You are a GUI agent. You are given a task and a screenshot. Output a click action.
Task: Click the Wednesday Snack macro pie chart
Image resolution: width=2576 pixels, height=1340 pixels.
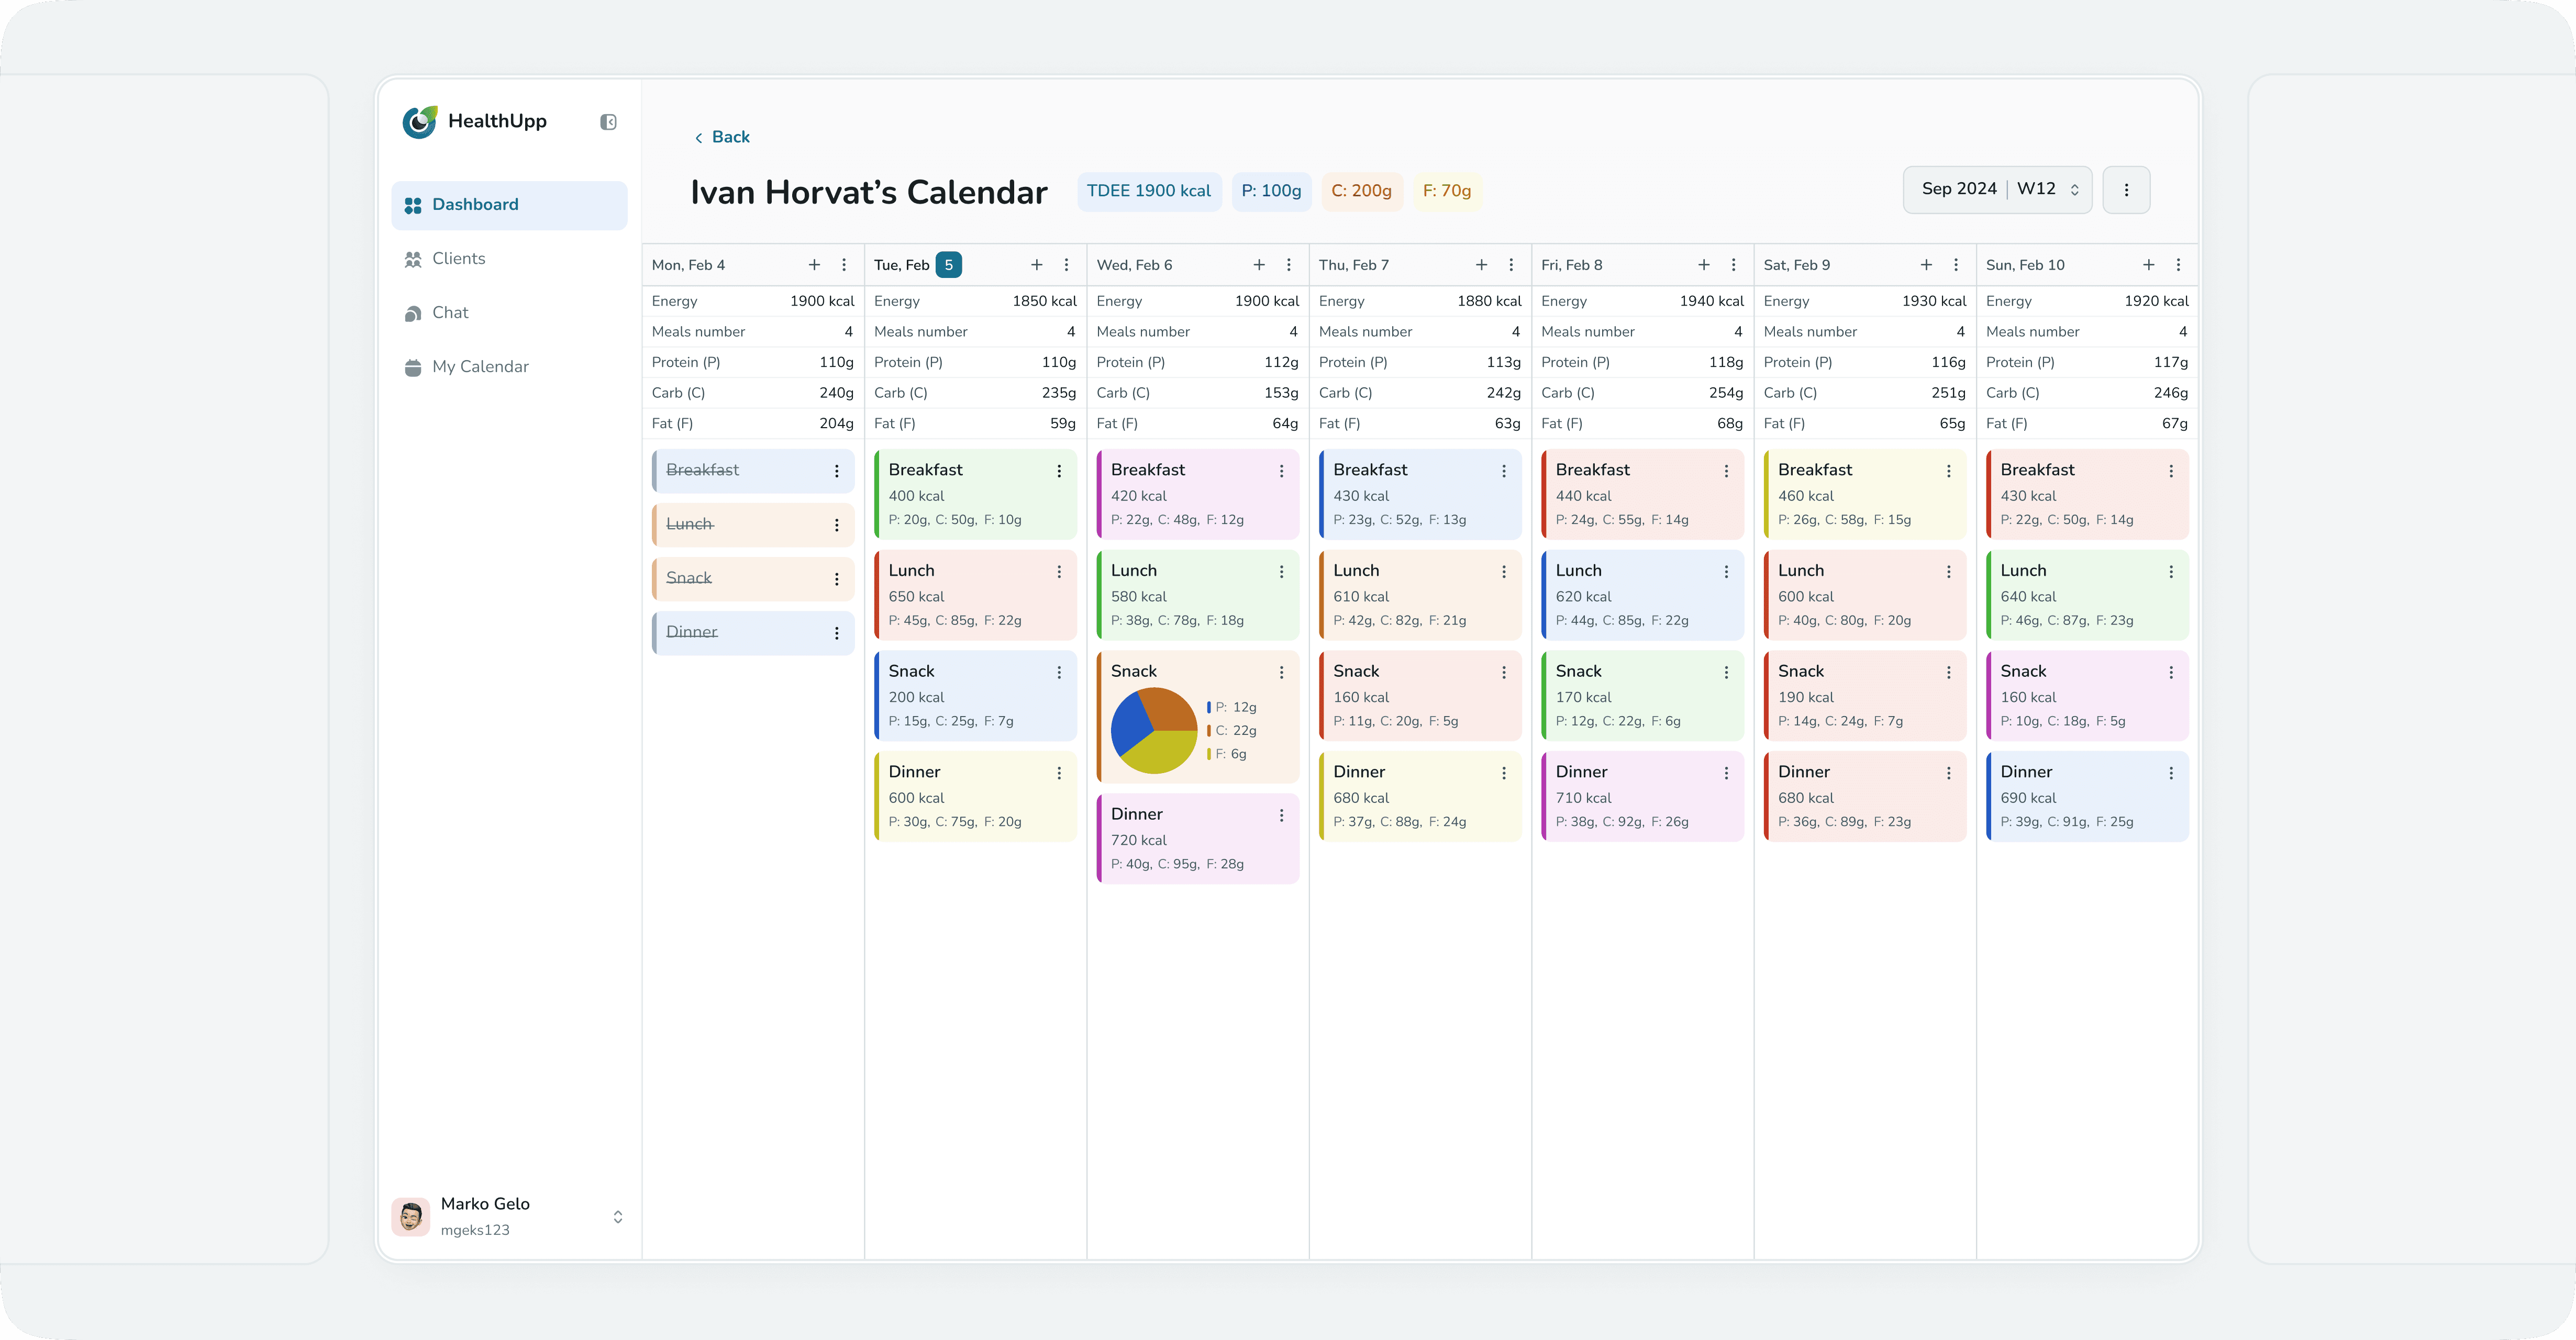click(x=1154, y=730)
